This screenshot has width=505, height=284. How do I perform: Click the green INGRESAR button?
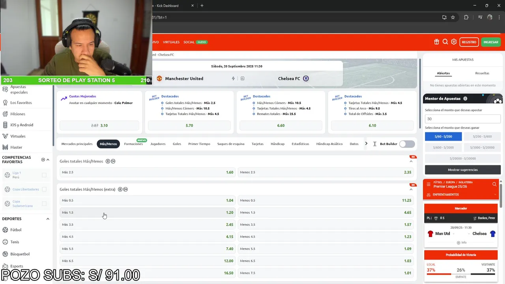point(491,42)
